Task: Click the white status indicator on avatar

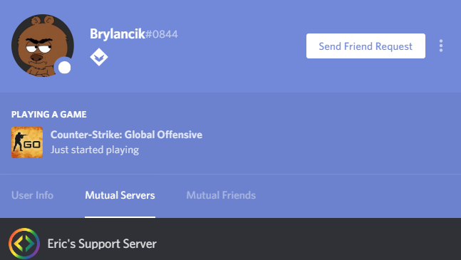Action: click(x=64, y=68)
